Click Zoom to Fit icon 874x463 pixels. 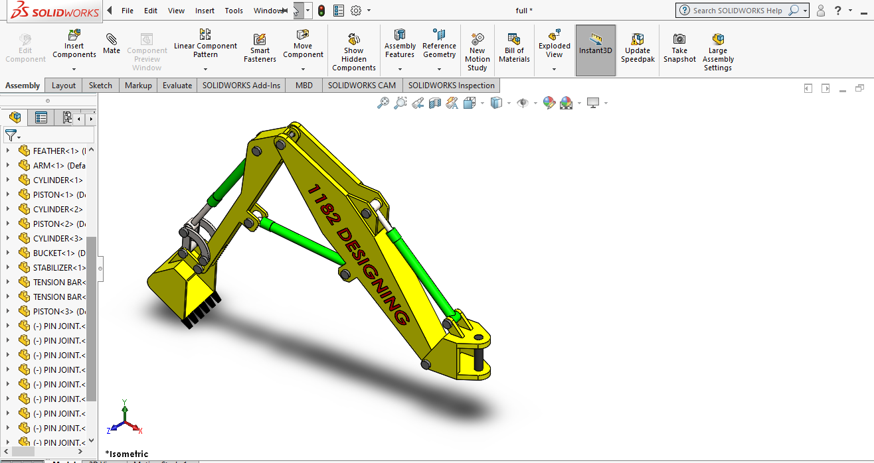pyautogui.click(x=383, y=103)
